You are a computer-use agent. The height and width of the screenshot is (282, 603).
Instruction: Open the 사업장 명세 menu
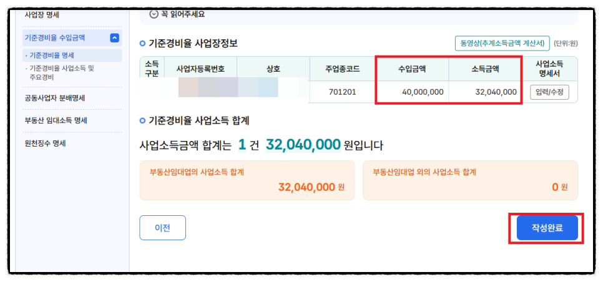(42, 15)
